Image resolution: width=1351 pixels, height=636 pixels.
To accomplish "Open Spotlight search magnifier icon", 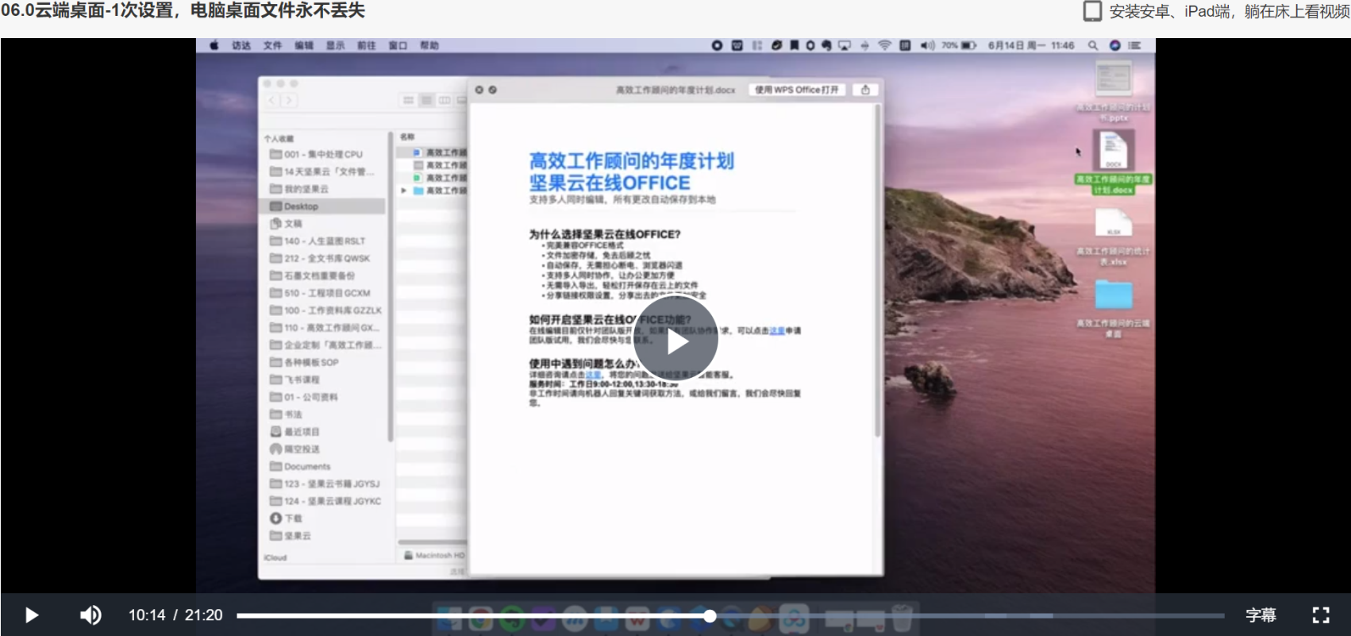I will 1093,46.
